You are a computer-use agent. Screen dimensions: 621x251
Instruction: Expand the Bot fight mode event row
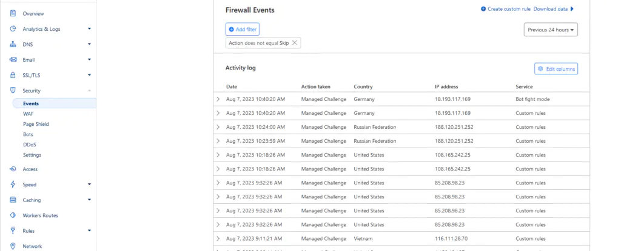pos(218,99)
